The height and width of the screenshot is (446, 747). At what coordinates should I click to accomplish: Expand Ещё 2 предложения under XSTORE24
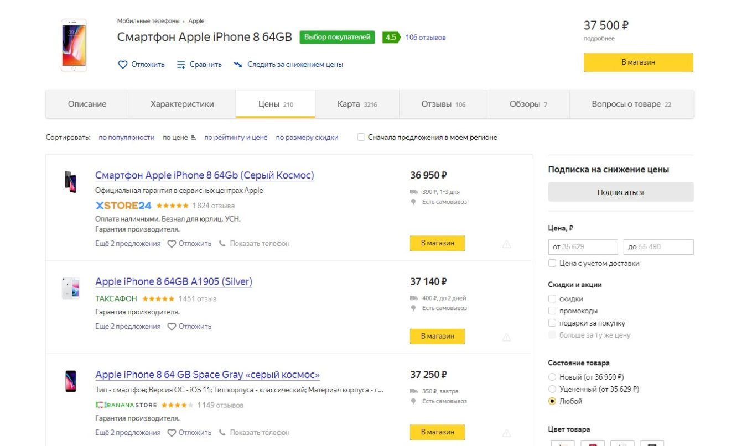[x=128, y=243]
